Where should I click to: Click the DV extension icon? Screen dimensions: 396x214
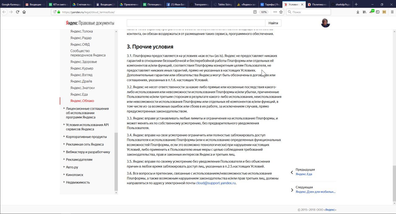(x=384, y=12)
